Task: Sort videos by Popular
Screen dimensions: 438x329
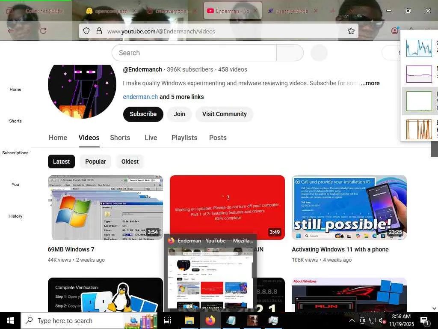Action: point(95,162)
